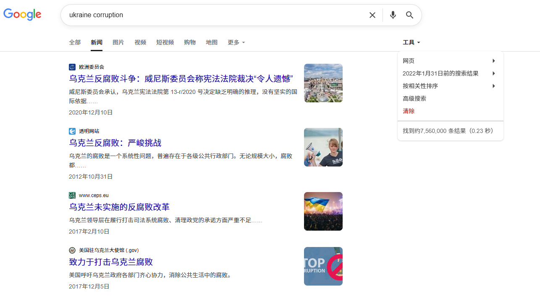Click the www.ceps.eu source favicon
540x299 pixels.
(72, 195)
